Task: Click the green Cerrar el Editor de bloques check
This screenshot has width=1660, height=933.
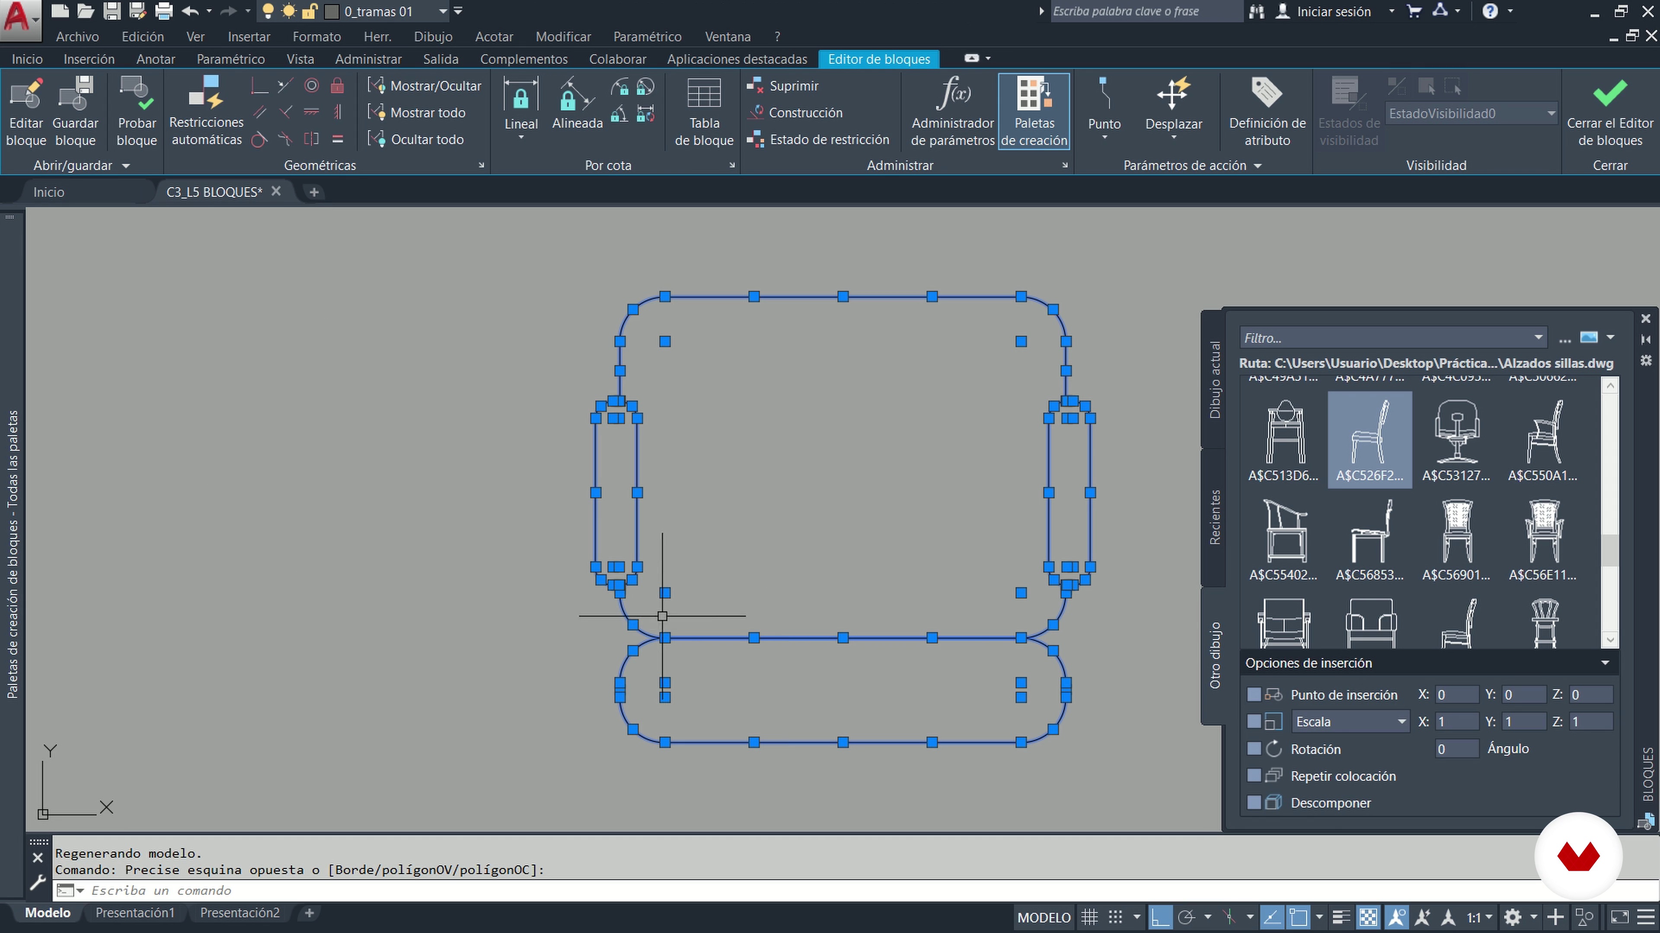Action: (x=1610, y=93)
